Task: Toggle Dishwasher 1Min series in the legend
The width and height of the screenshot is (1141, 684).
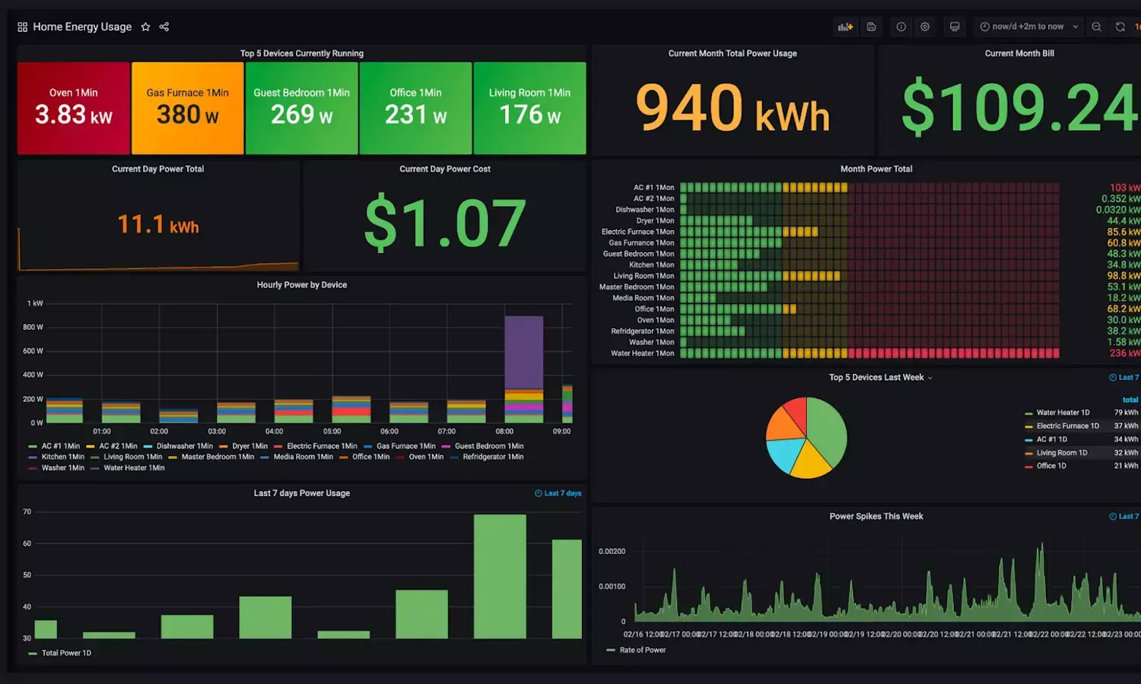Action: [x=184, y=446]
